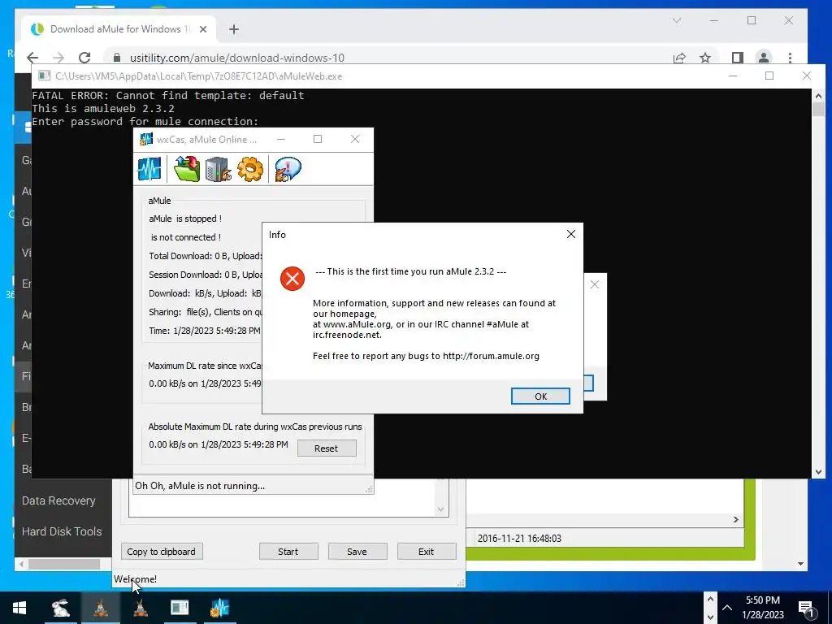Show hidden system tray icons chevron
The image size is (832, 624).
727,608
